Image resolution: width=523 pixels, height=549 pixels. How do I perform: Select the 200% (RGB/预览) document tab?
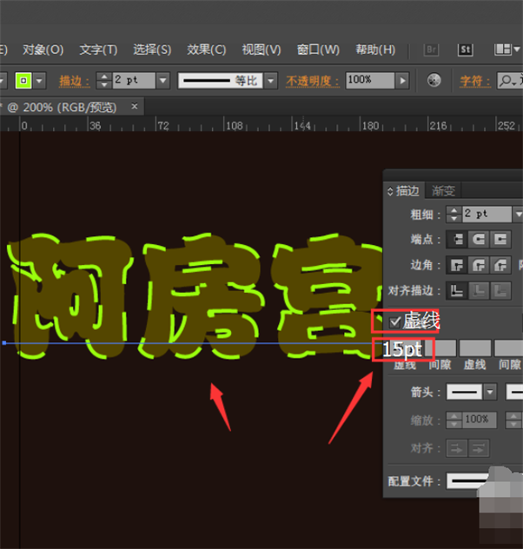coord(70,107)
